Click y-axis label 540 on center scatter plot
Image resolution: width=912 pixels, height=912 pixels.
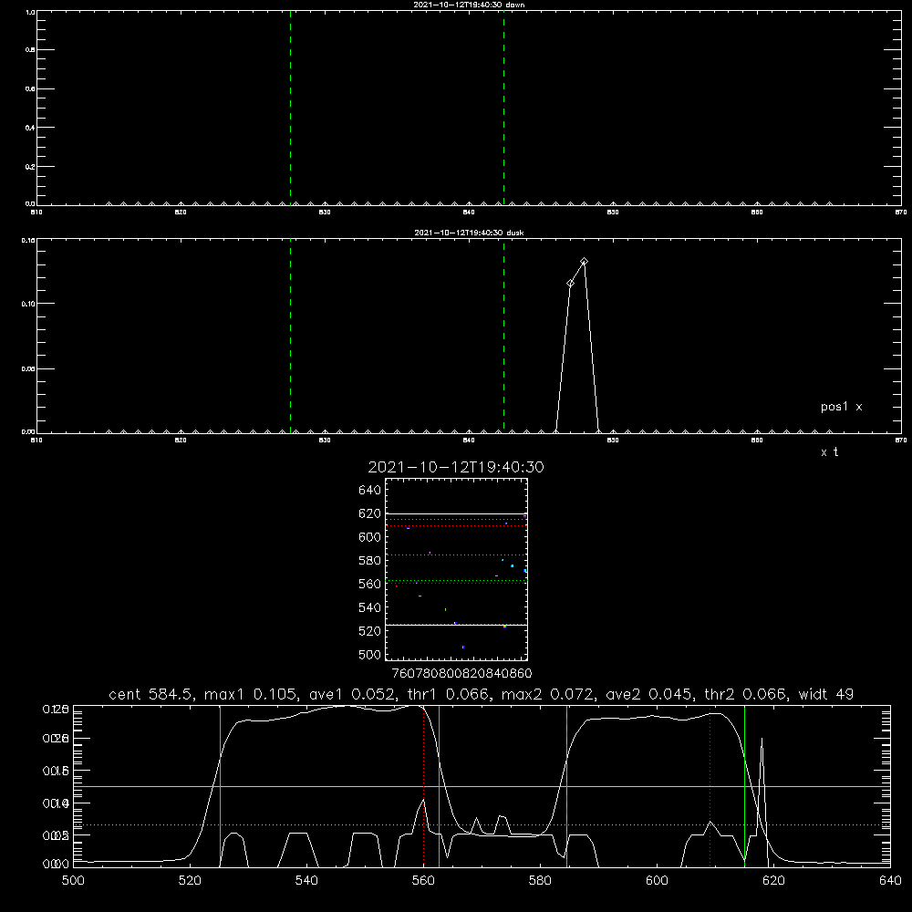pyautogui.click(x=370, y=607)
